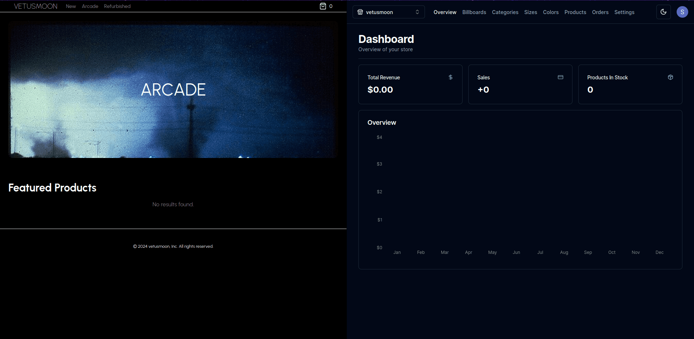Open the shopping bag cart icon
This screenshot has width=694, height=339.
pyautogui.click(x=322, y=6)
